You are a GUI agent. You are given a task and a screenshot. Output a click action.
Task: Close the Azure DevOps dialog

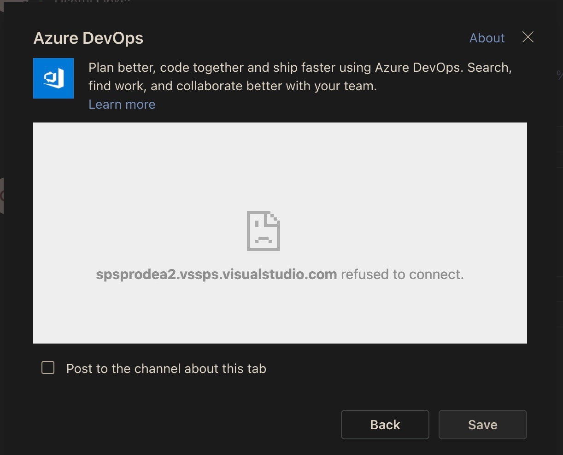pos(528,37)
